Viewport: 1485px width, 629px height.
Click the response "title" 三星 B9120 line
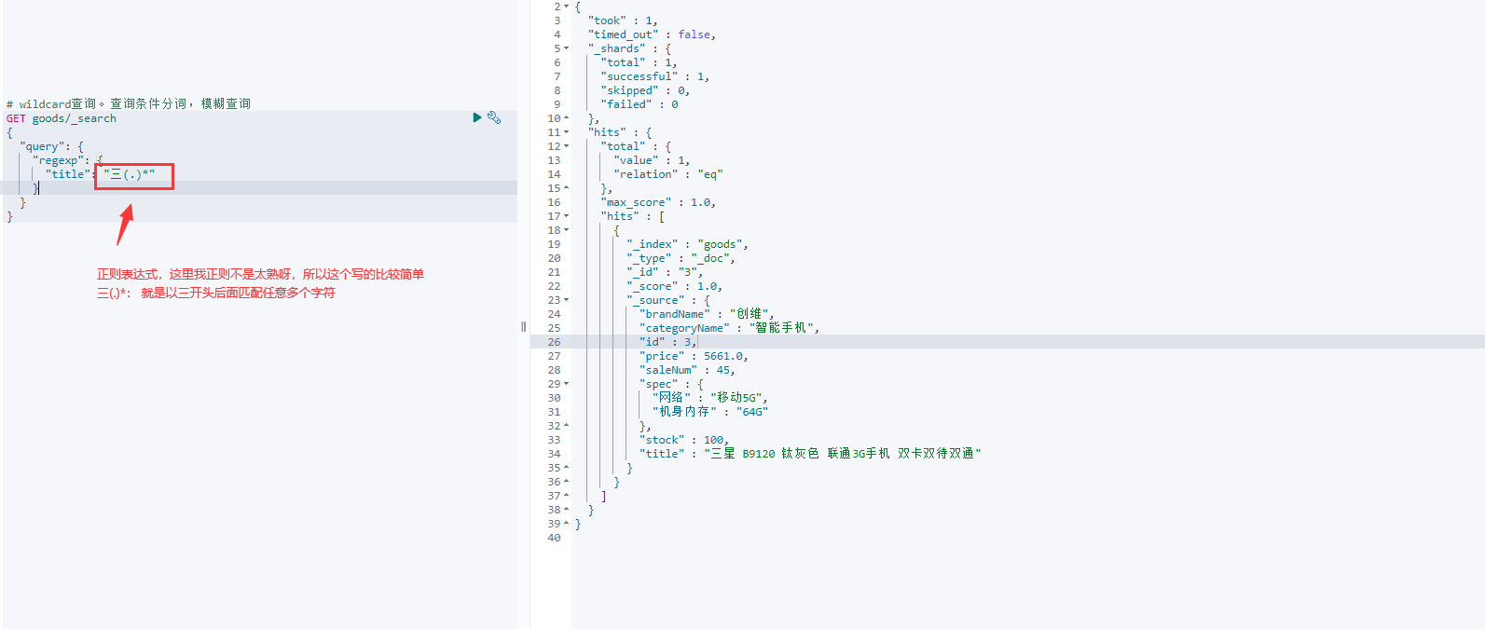pyautogui.click(x=810, y=454)
